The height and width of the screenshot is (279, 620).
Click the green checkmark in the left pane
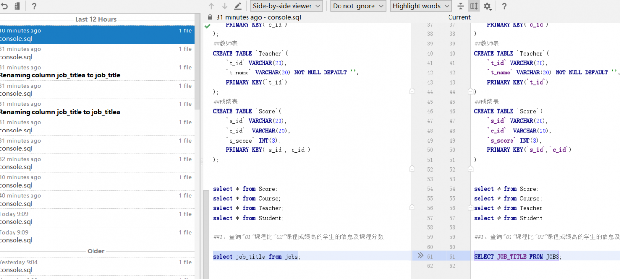208,26
